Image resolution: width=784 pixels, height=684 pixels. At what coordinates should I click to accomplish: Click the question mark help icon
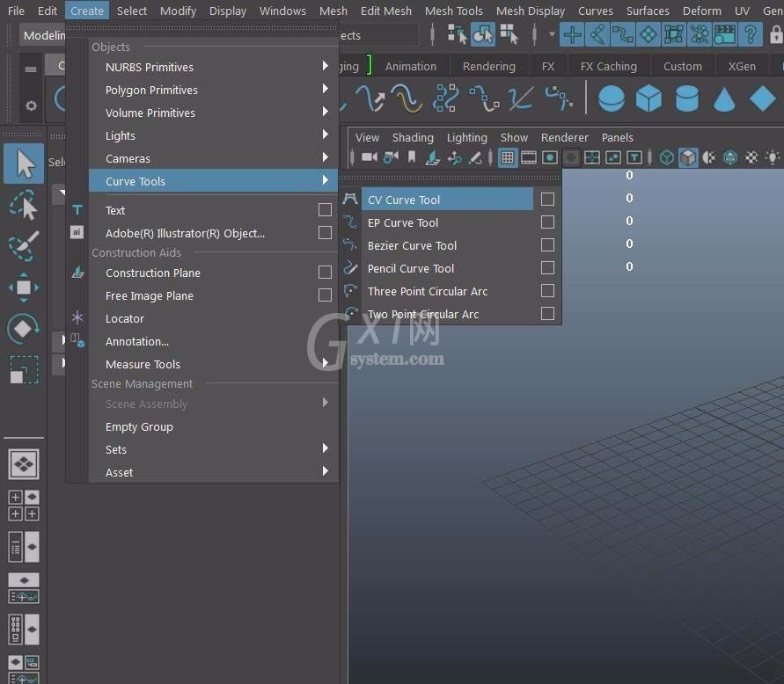pyautogui.click(x=750, y=35)
